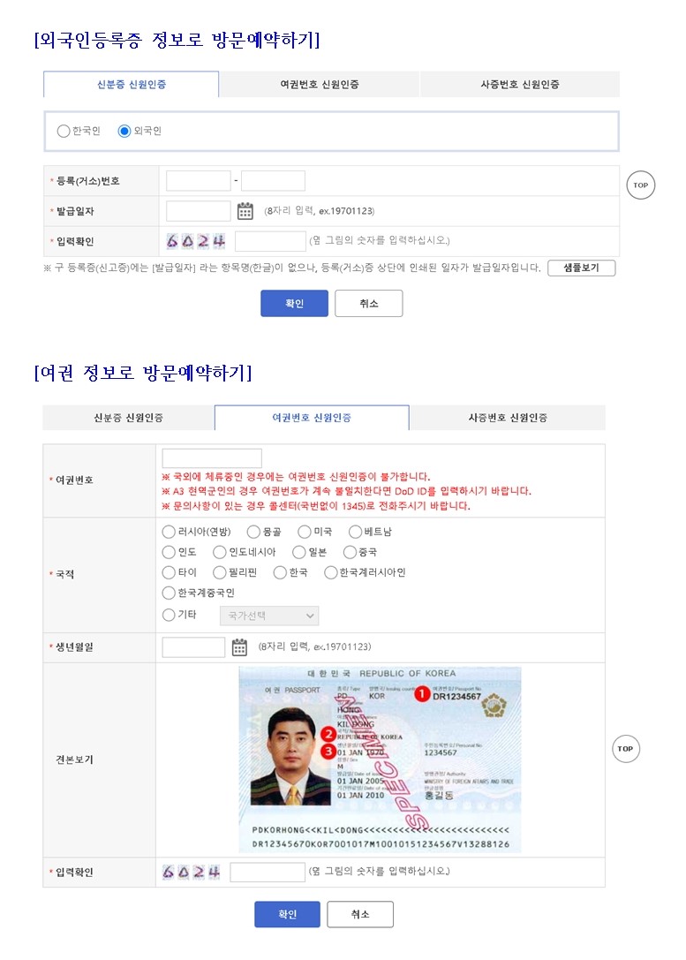Switch to 신분증 신원인증 tab in passport form
The width and height of the screenshot is (686, 960).
128,418
